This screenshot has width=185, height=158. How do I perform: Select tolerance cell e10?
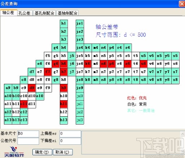[40, 96]
